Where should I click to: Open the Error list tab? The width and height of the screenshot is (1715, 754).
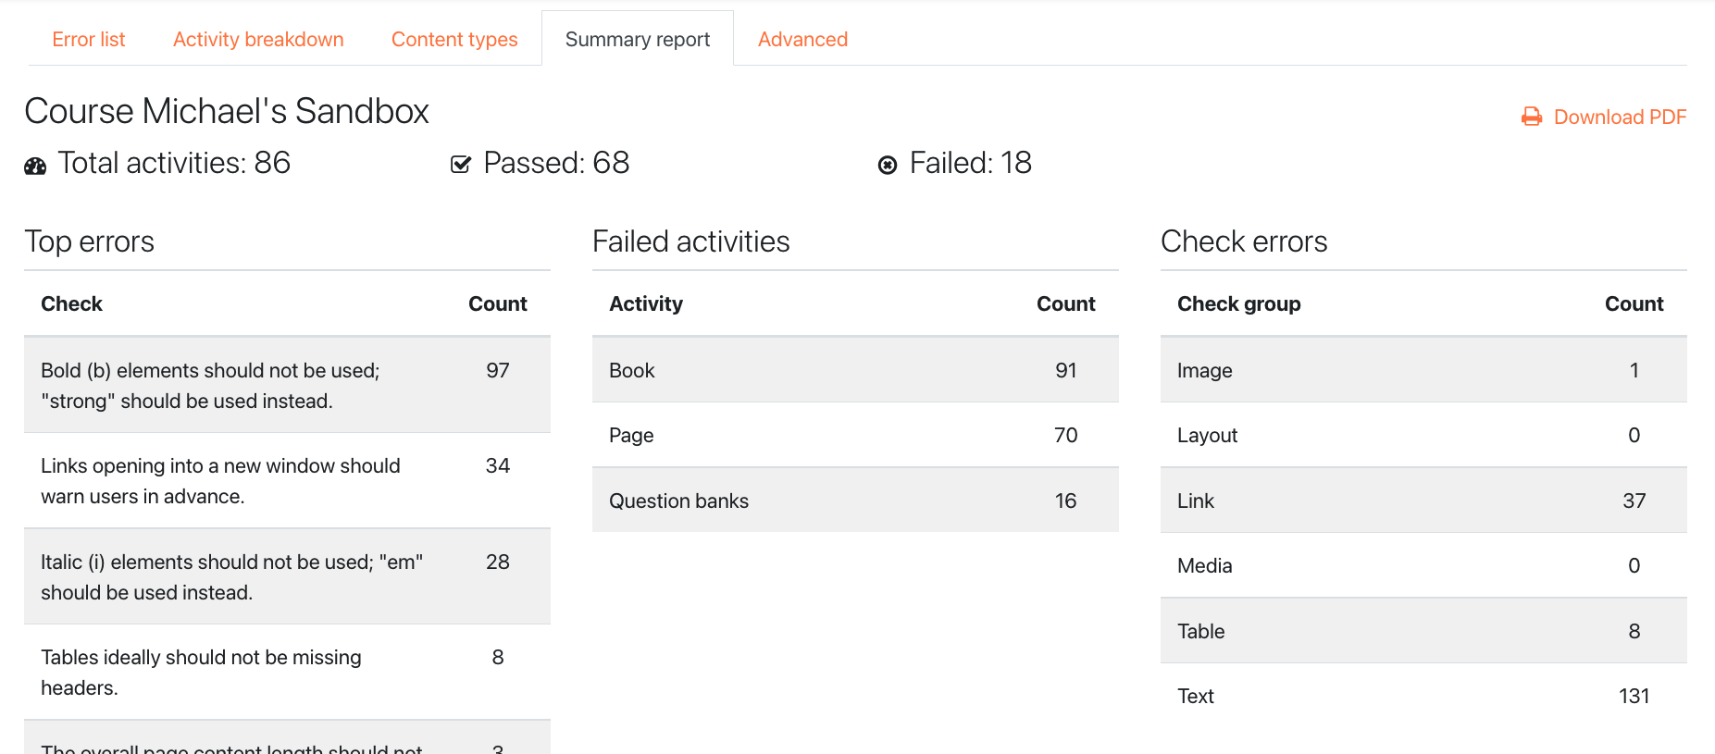pyautogui.click(x=88, y=39)
